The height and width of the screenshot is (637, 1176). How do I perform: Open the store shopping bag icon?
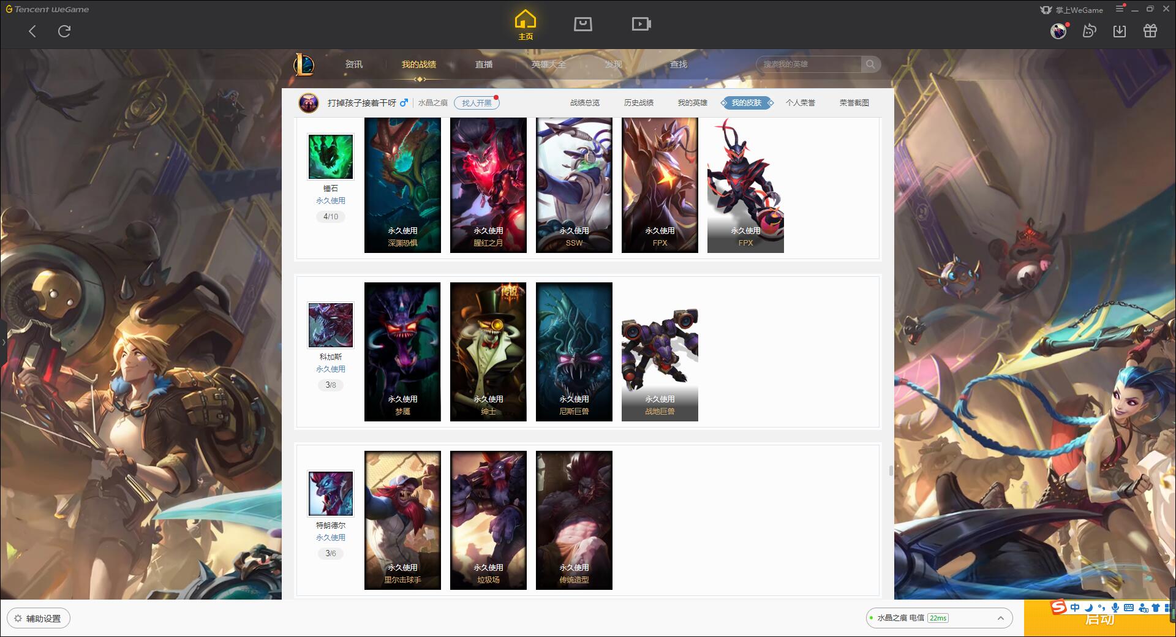(x=582, y=24)
